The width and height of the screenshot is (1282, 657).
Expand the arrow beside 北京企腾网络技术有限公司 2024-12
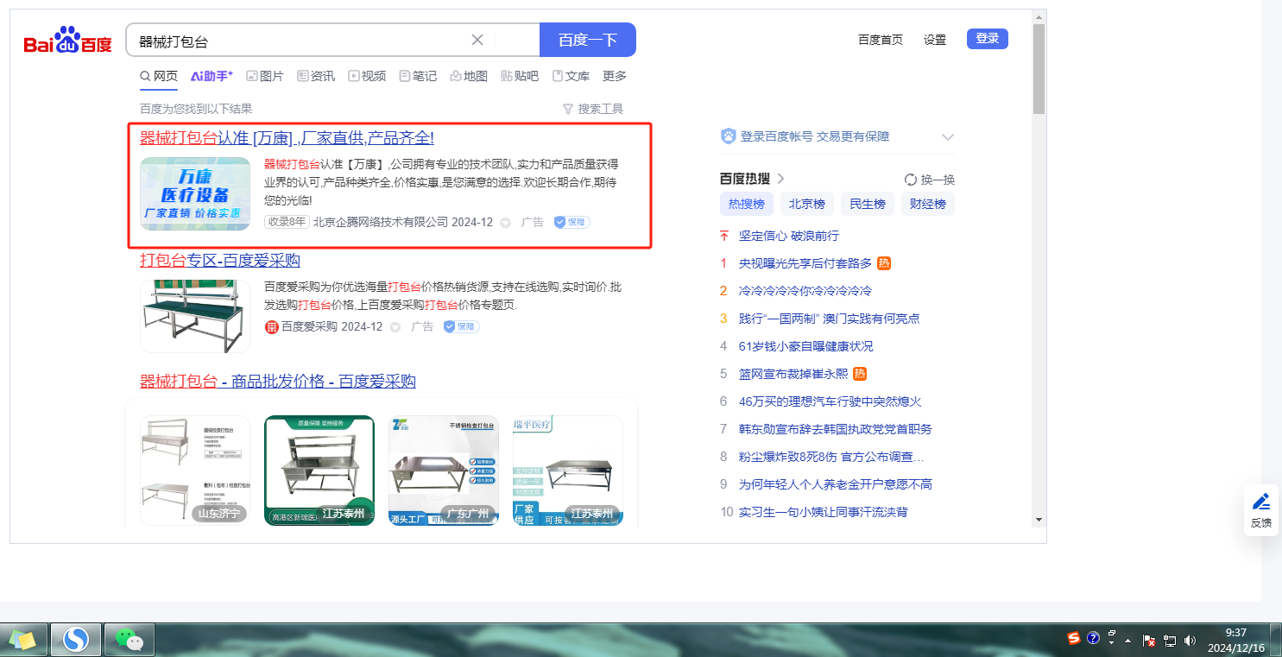click(506, 223)
